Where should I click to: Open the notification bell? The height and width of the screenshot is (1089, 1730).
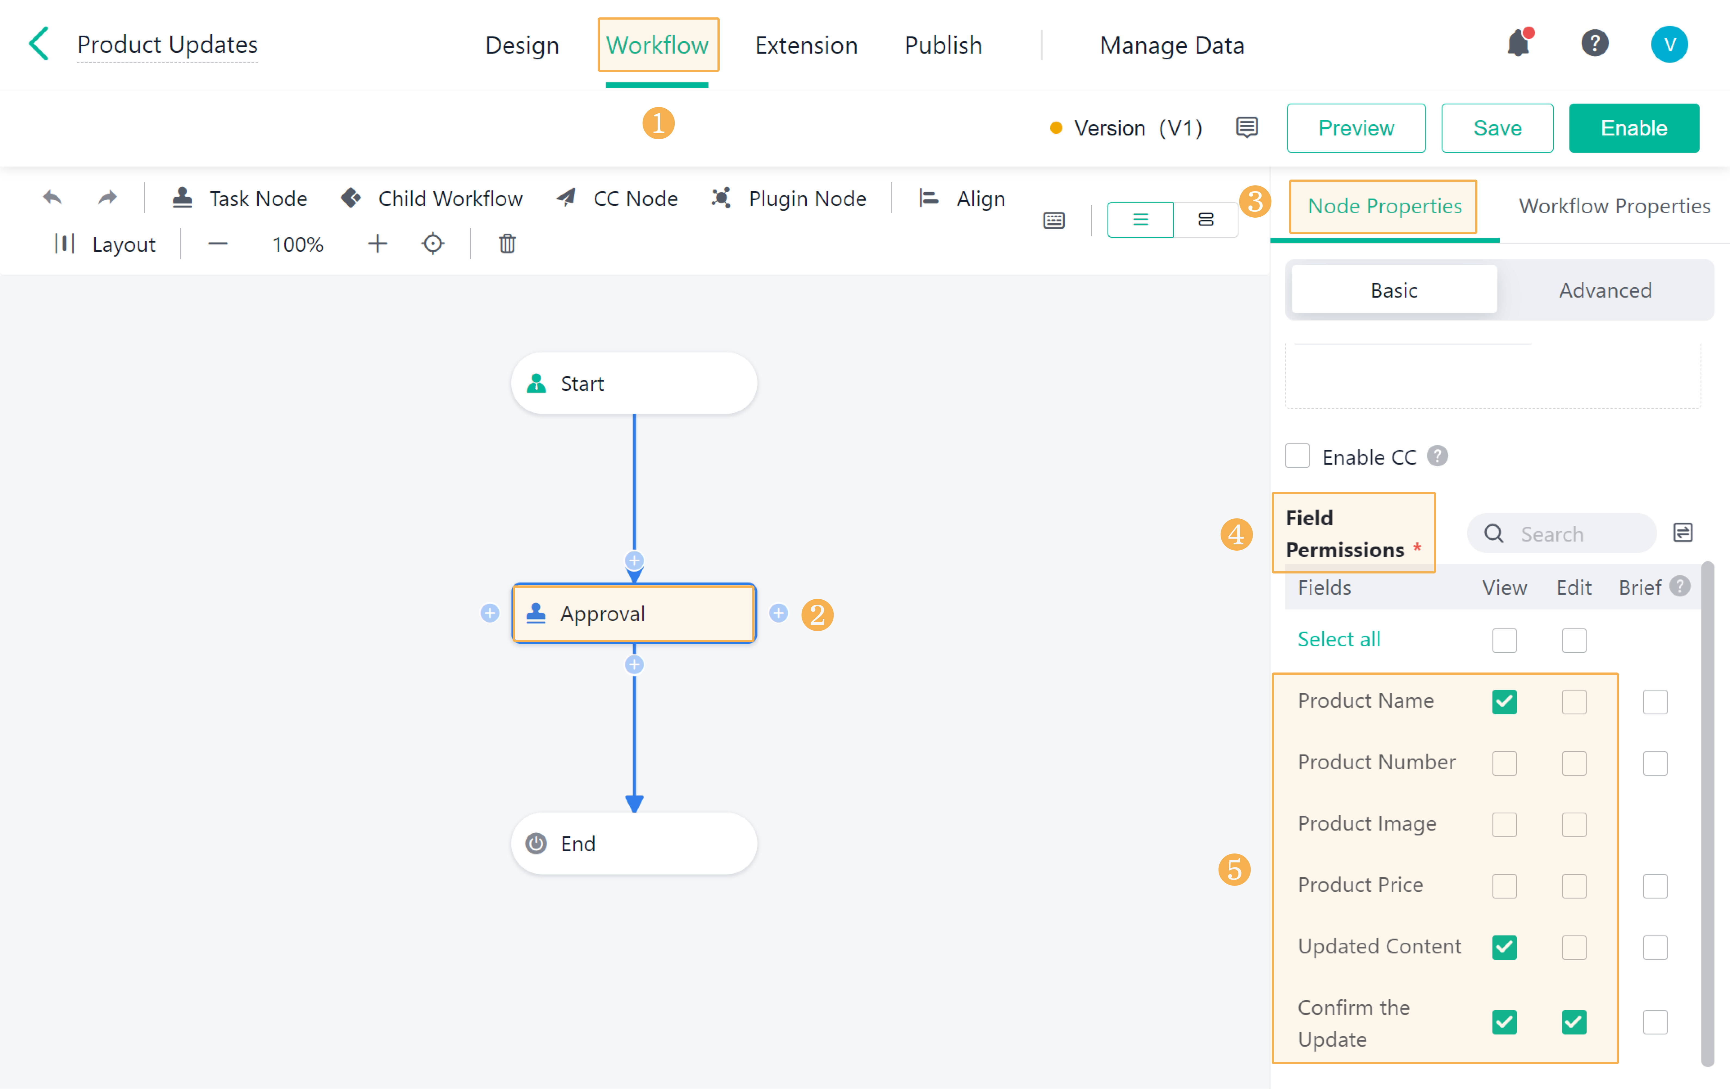tap(1518, 44)
